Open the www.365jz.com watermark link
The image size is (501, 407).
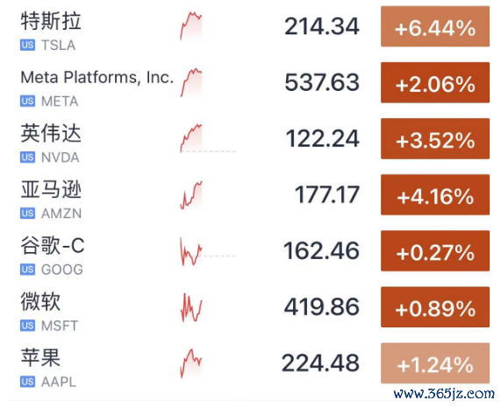(444, 394)
